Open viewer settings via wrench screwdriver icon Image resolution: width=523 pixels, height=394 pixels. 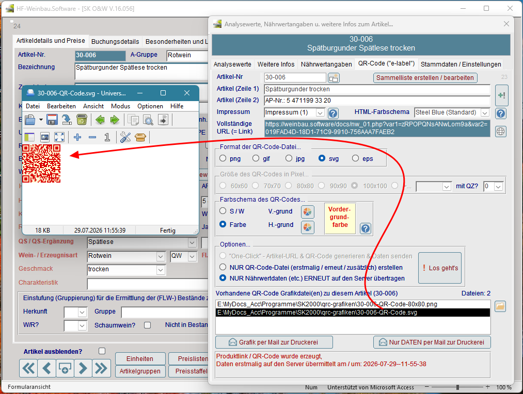click(x=125, y=137)
